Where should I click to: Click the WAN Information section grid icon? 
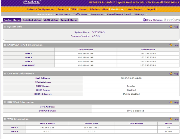pos(5,119)
